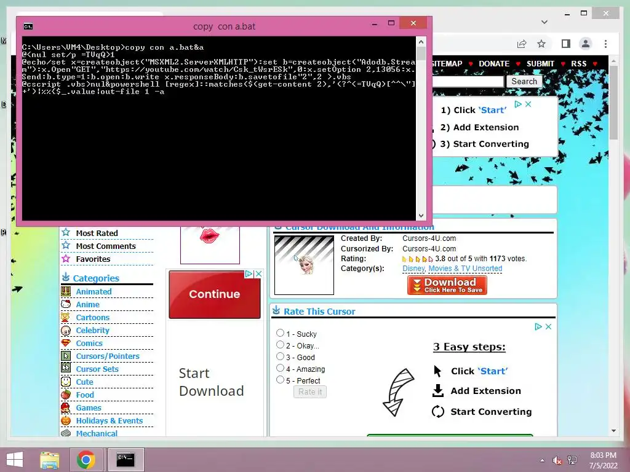The width and height of the screenshot is (630, 472).
Task: Close the 3 Easy steps ad
Action: pos(548,327)
